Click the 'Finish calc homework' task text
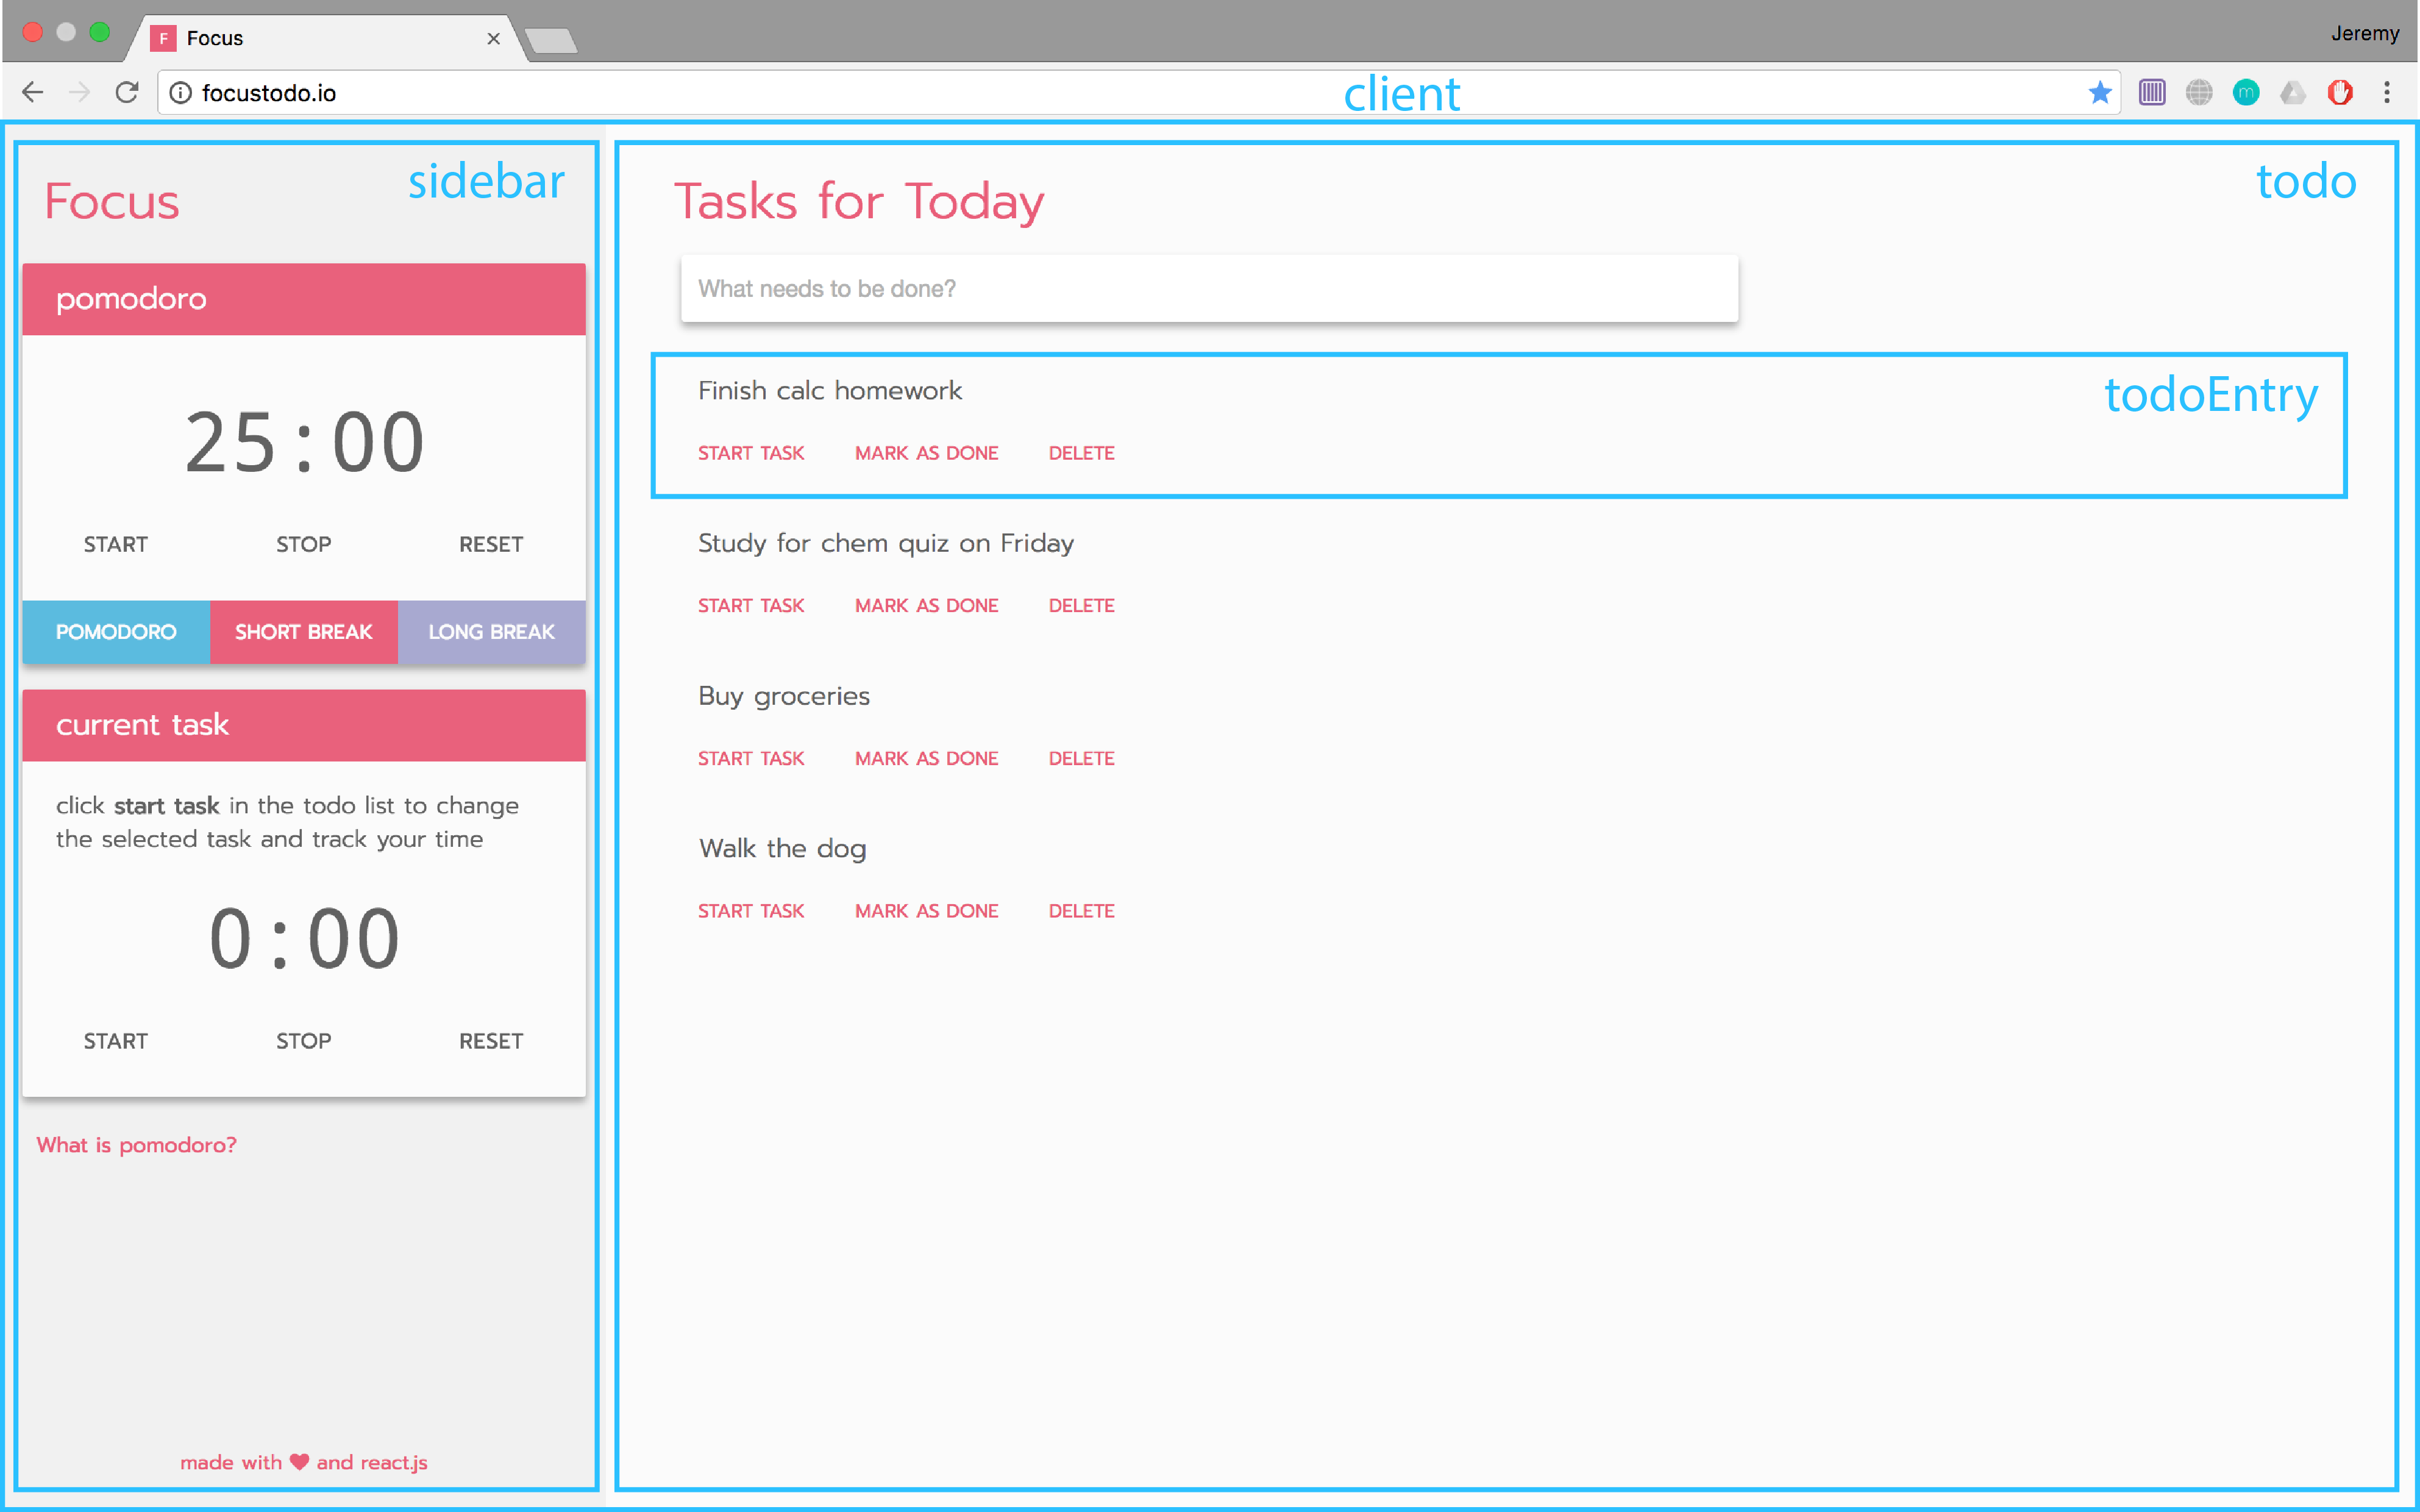Viewport: 2420px width, 1512px height. [x=830, y=390]
